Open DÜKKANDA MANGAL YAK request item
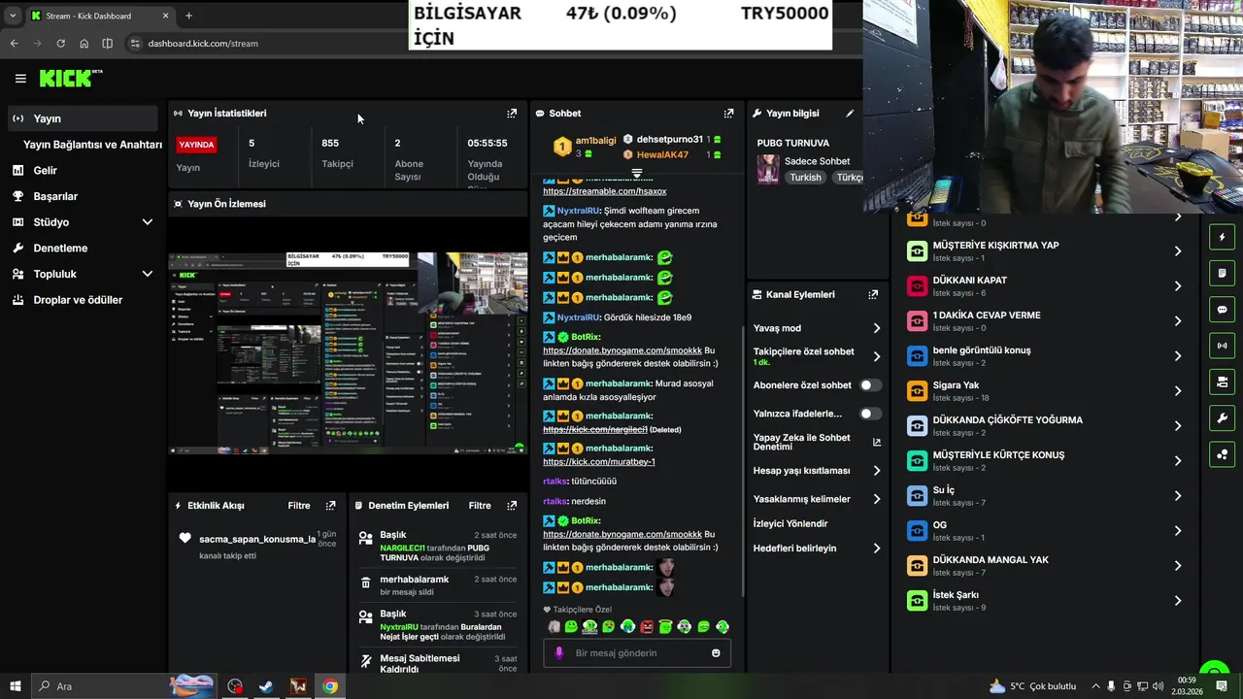 pos(1044,566)
